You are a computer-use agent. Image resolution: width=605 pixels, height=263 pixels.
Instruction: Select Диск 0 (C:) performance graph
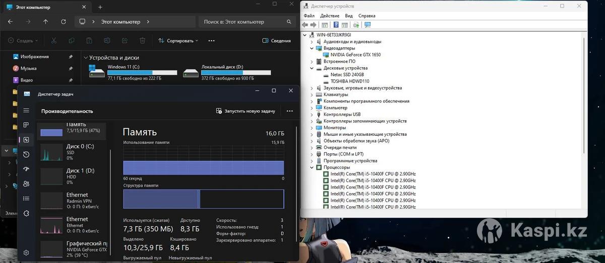73,152
